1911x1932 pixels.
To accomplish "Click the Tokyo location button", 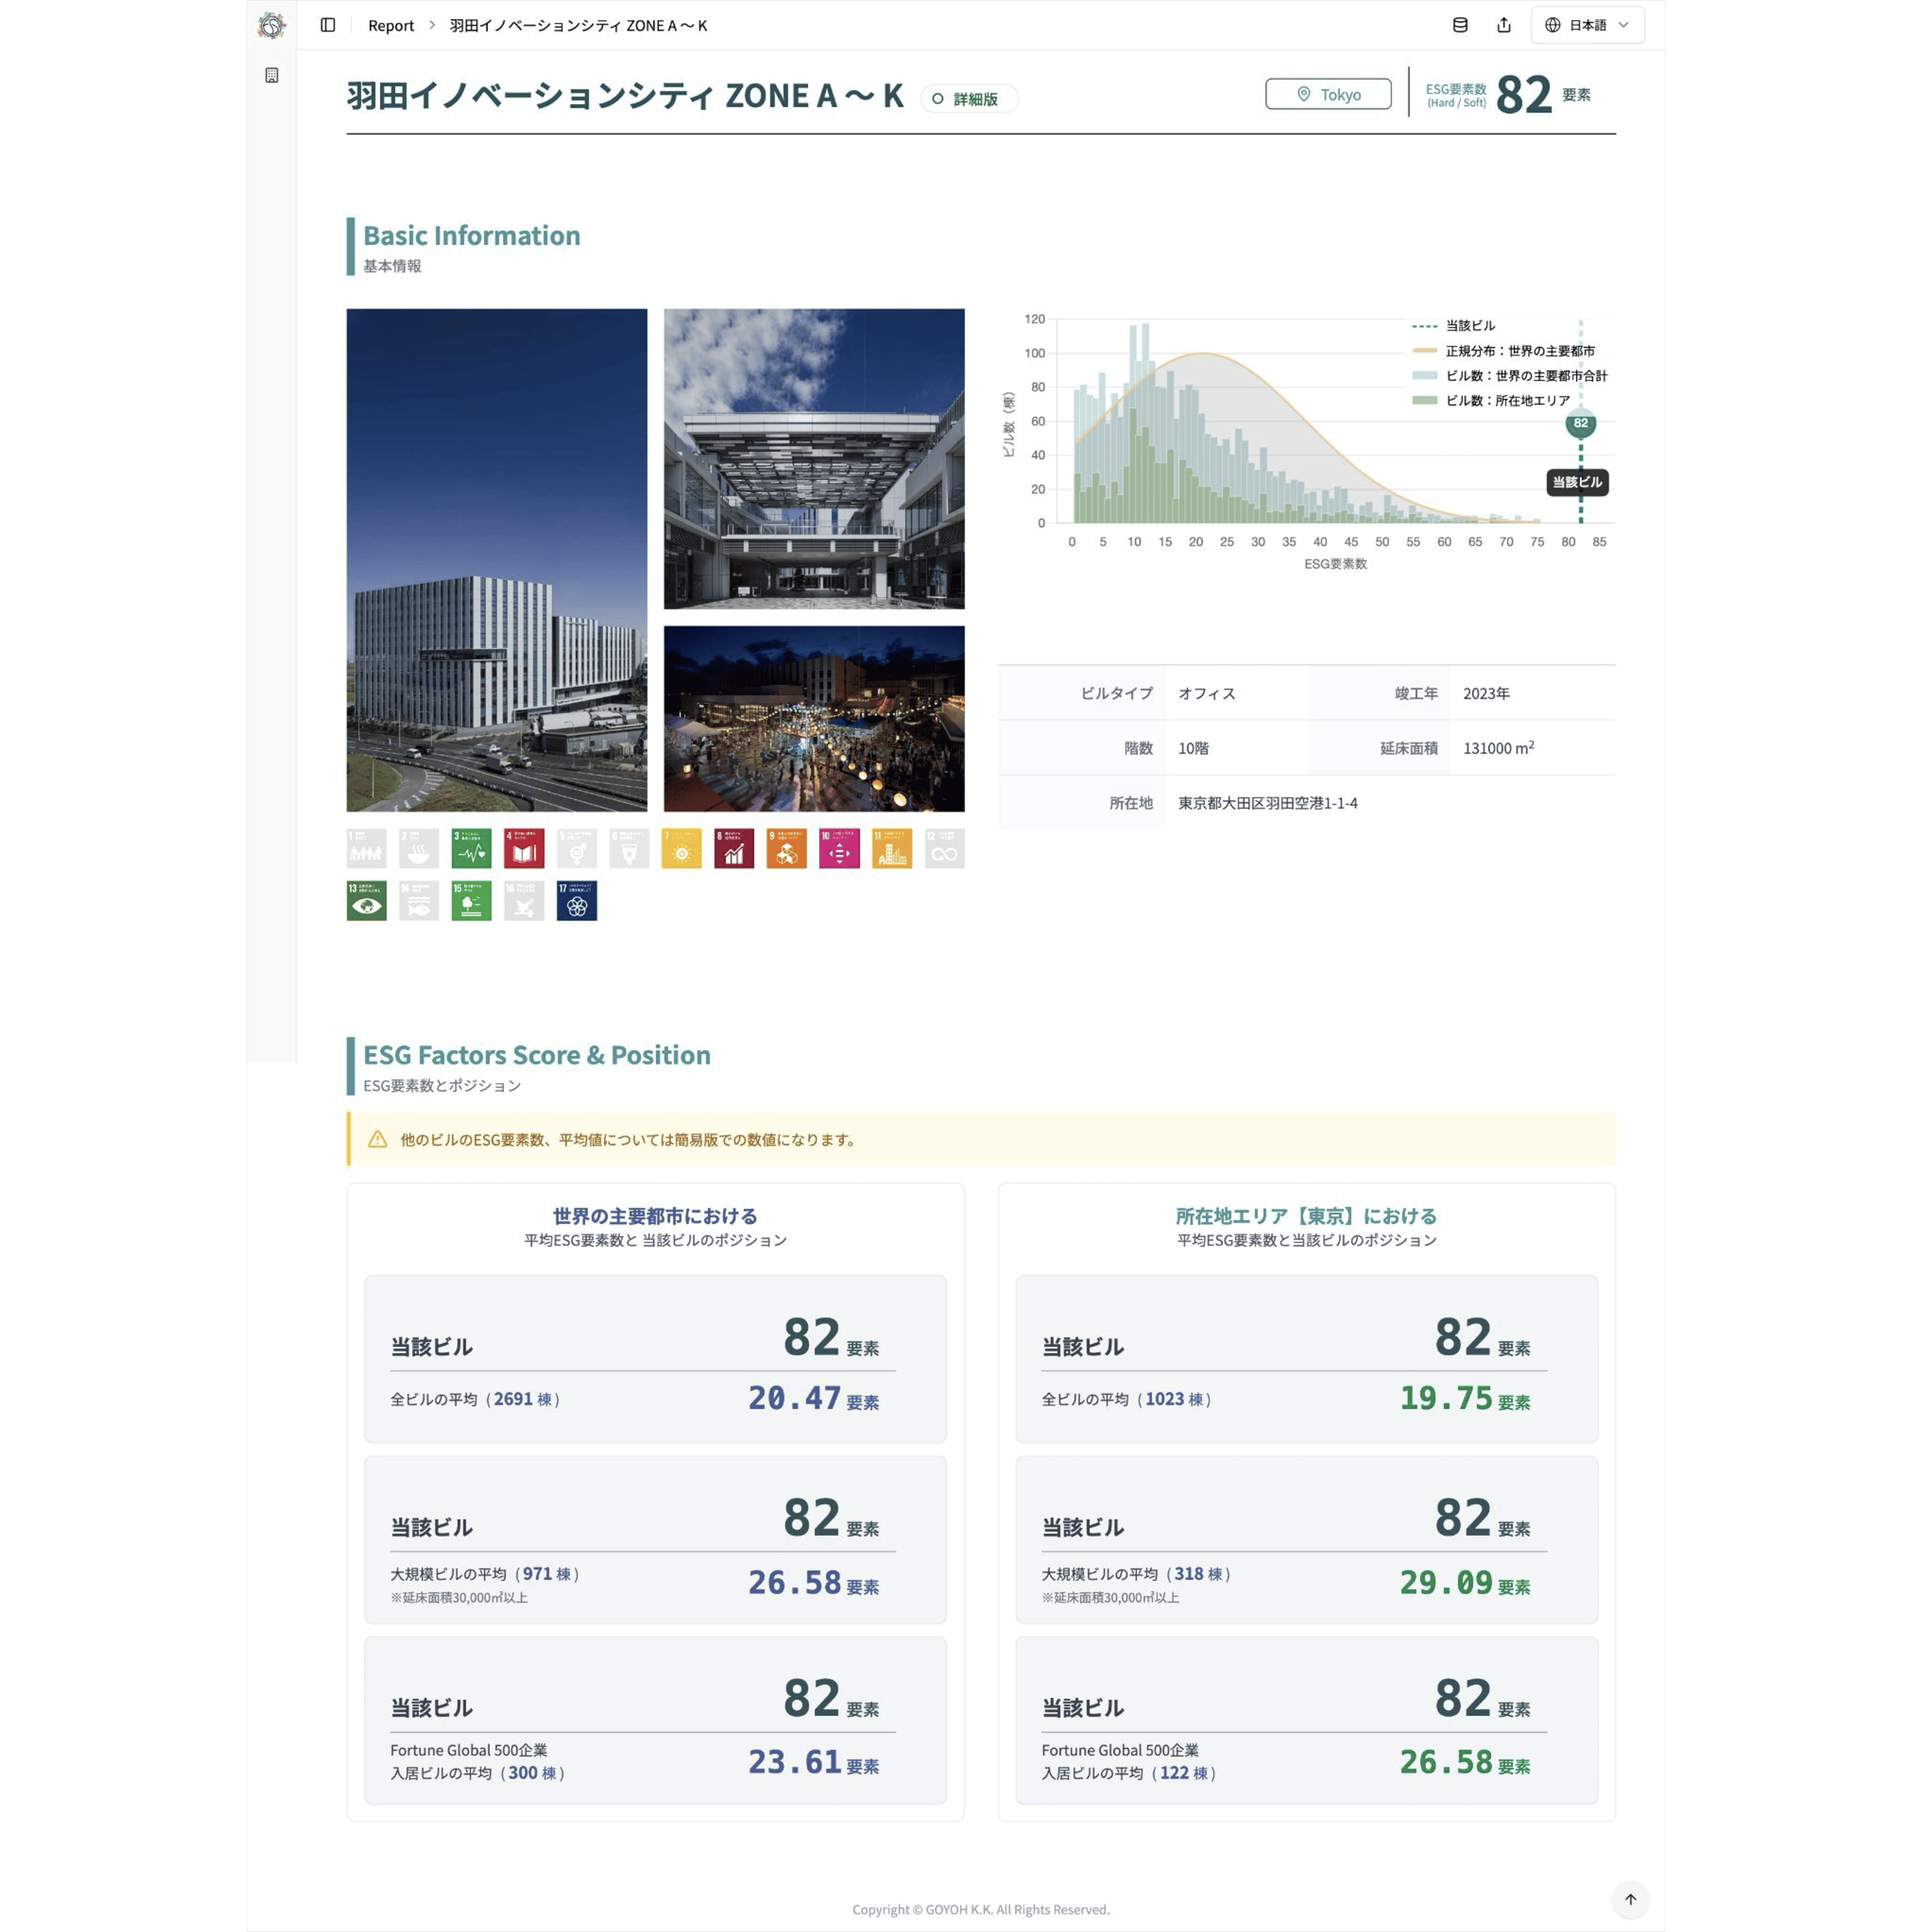I will pyautogui.click(x=1328, y=94).
